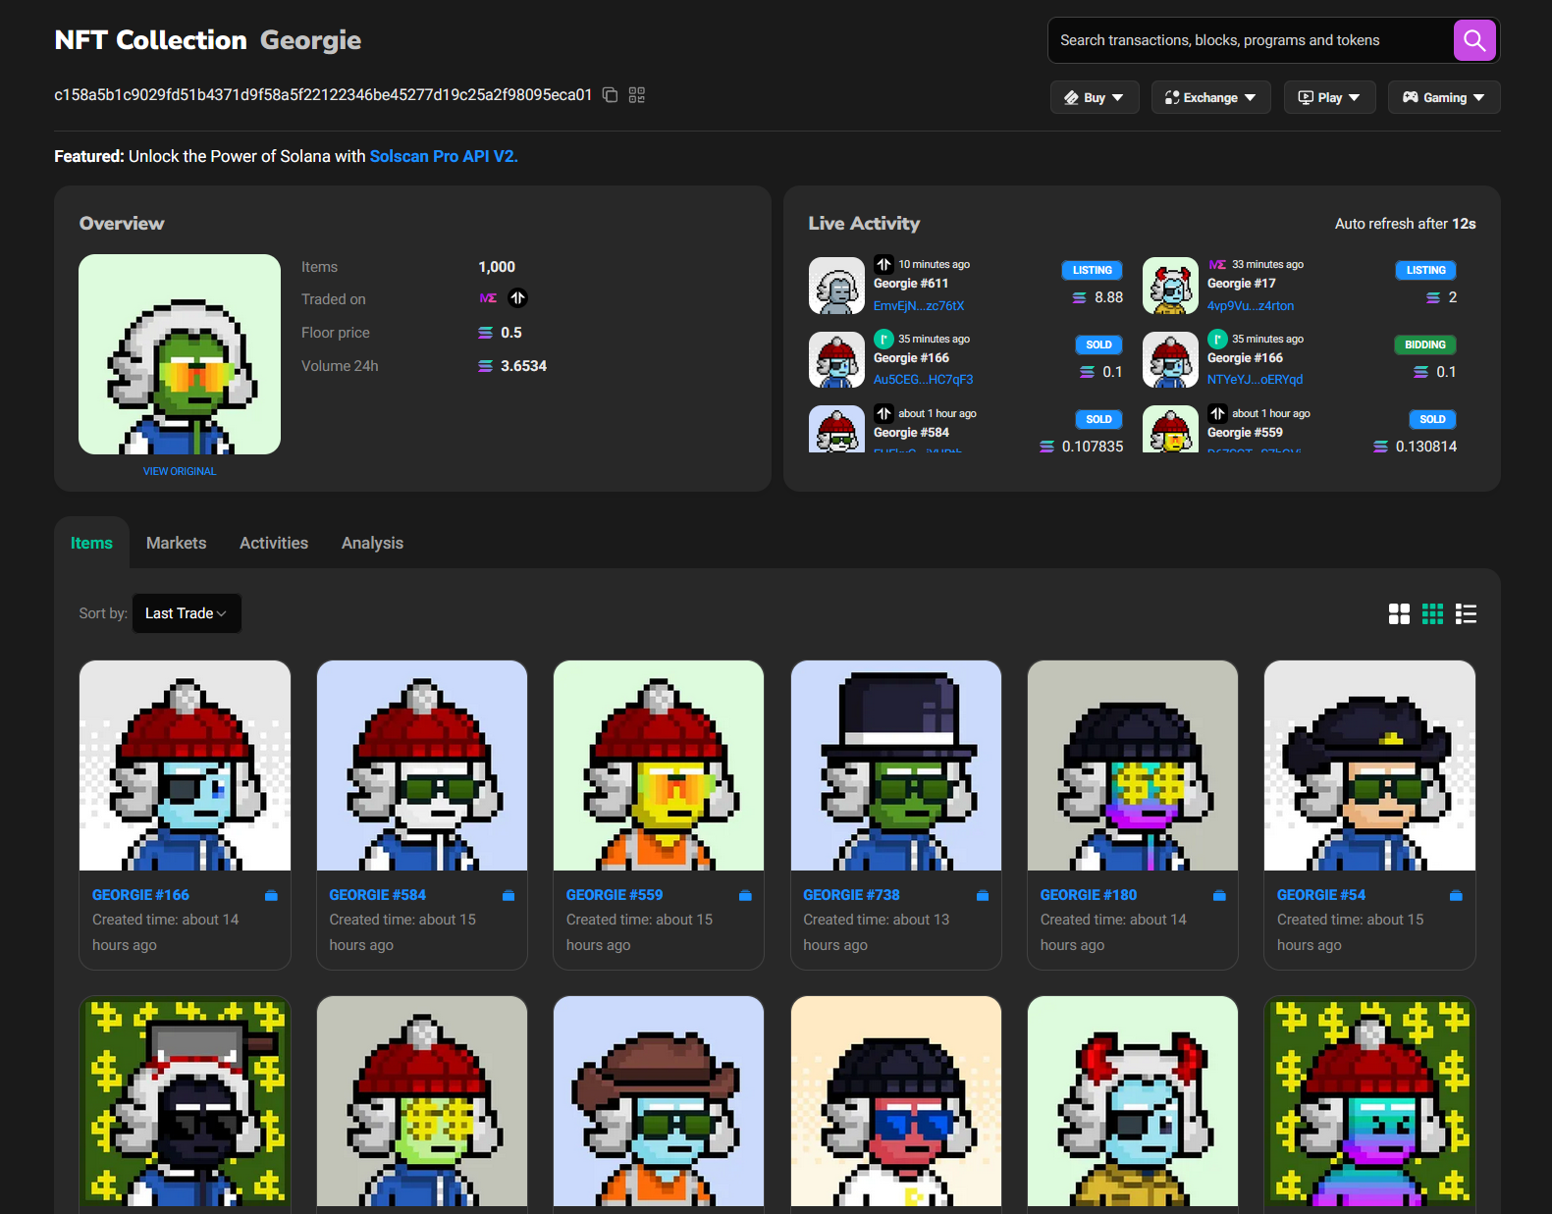
Task: Expand the Last Trade sort dropdown
Action: (x=187, y=613)
